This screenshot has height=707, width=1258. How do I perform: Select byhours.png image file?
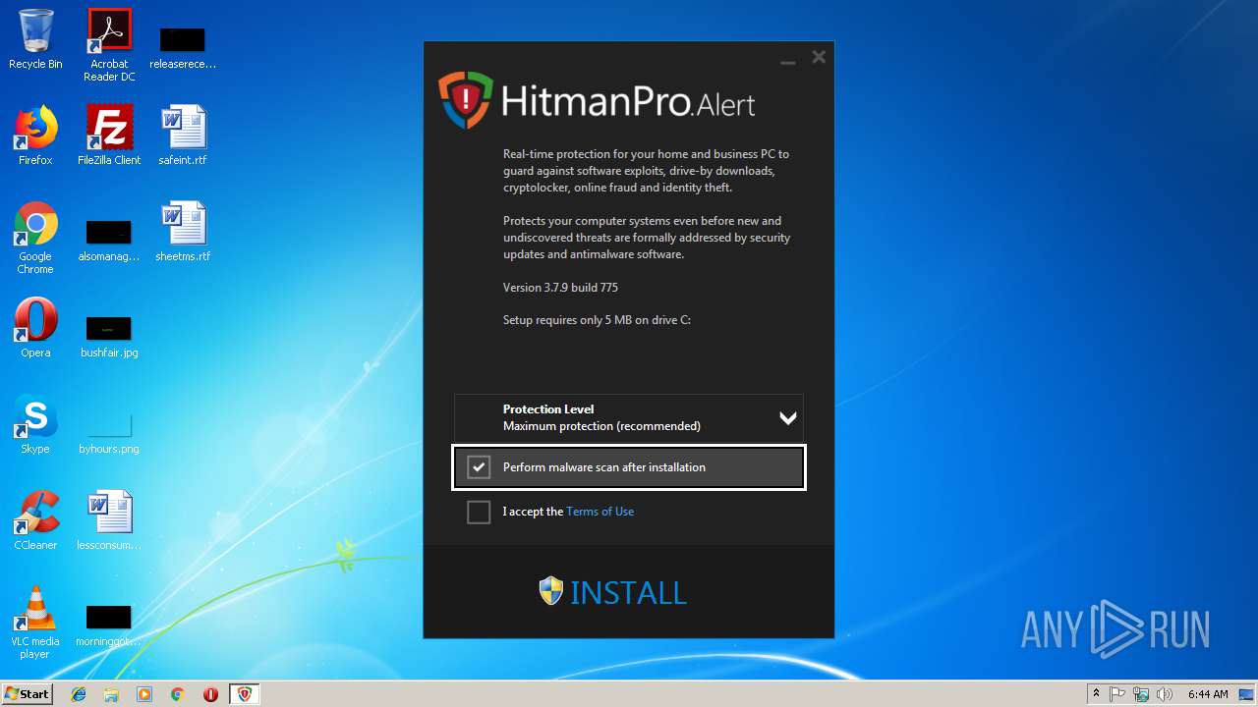coord(109,431)
